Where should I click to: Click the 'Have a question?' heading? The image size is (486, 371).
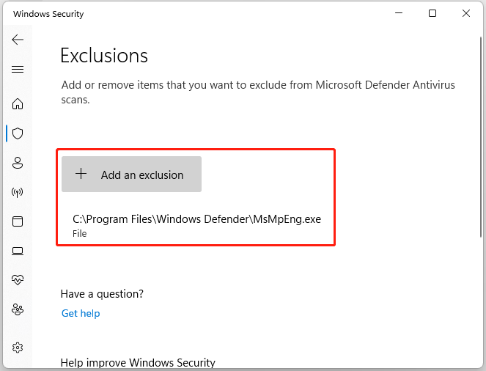point(102,293)
